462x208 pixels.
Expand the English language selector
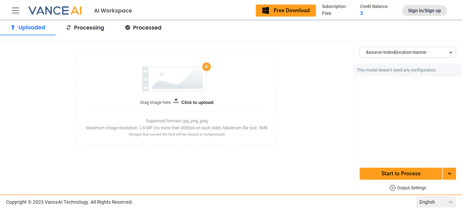435,202
